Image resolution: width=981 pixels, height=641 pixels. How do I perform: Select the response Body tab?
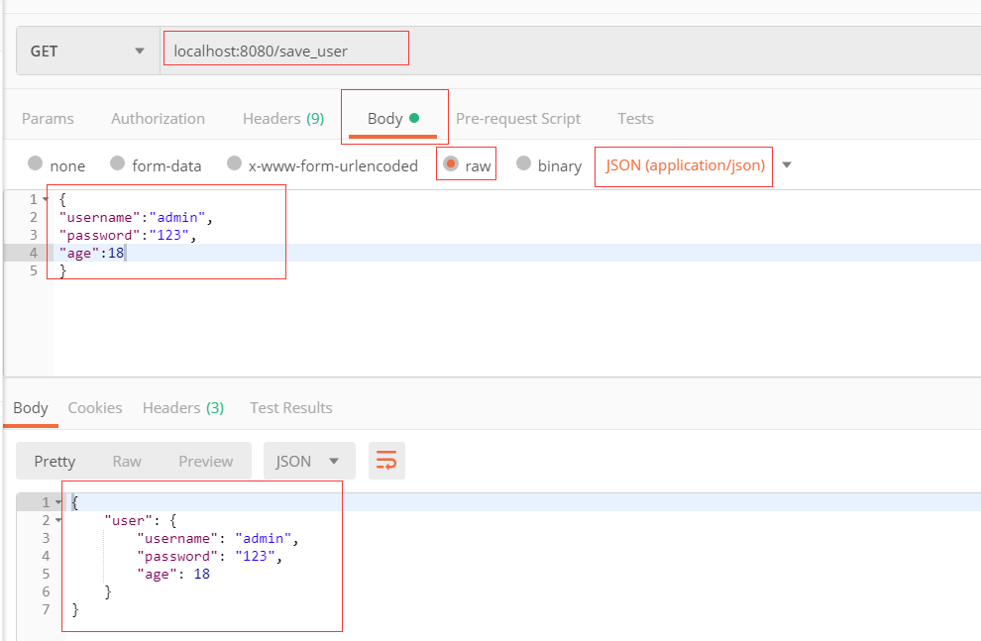click(30, 408)
